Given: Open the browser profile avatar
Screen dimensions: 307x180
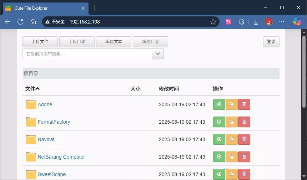Looking at the screenshot, I should coord(268,22).
